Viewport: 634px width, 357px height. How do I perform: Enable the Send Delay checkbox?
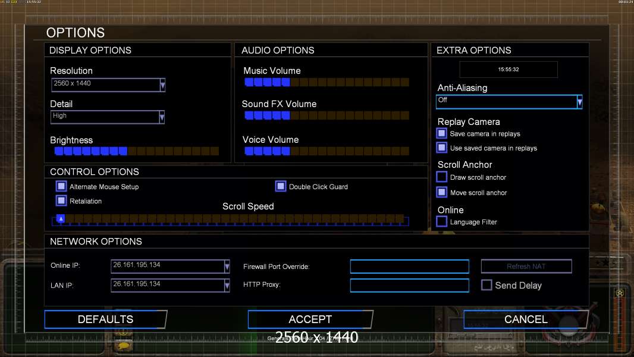(x=487, y=285)
